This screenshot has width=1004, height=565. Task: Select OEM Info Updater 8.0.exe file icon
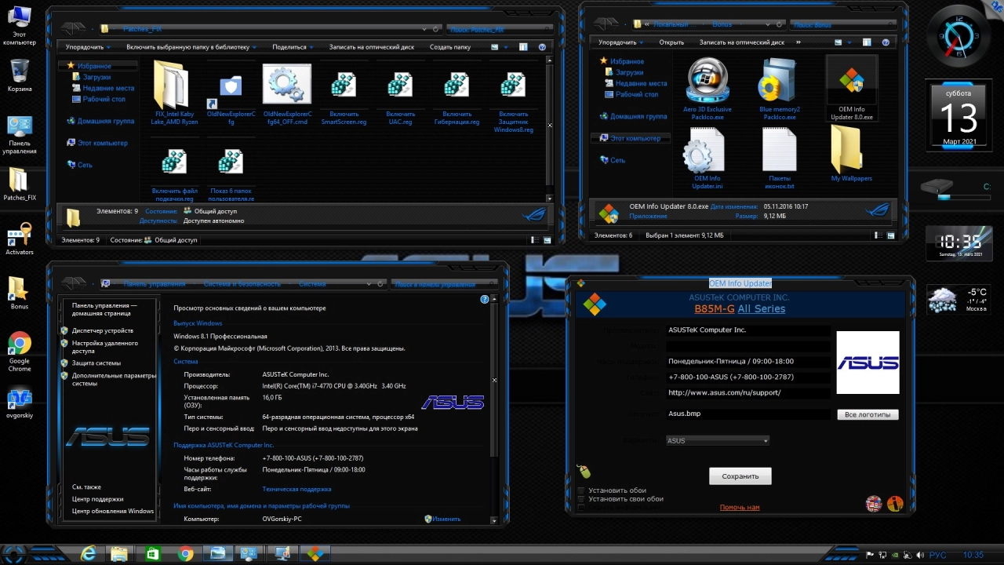click(x=851, y=82)
